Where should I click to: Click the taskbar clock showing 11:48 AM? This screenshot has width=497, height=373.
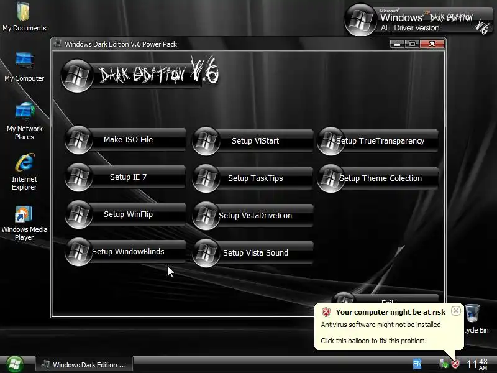coord(477,364)
